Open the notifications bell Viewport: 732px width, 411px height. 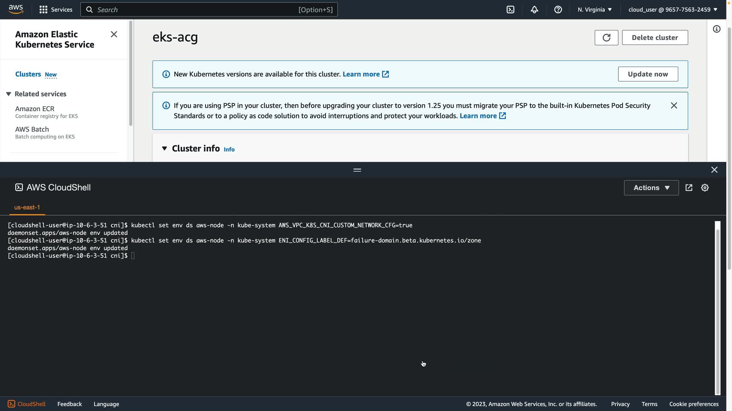[x=534, y=10]
